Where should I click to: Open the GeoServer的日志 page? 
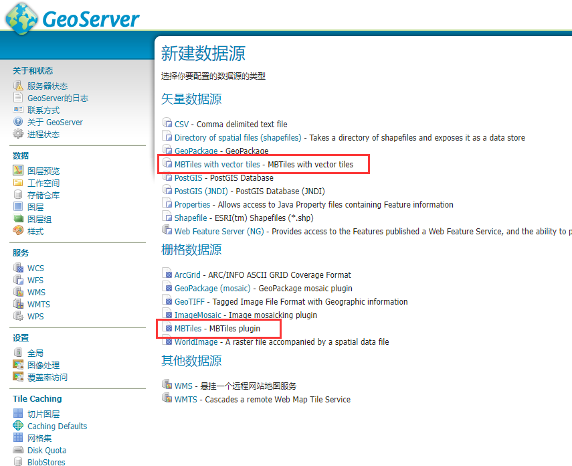coord(58,98)
